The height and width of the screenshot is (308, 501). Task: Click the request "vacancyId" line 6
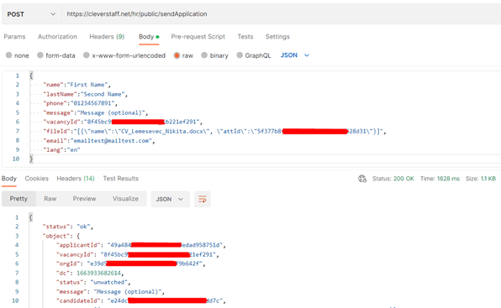(x=123, y=122)
